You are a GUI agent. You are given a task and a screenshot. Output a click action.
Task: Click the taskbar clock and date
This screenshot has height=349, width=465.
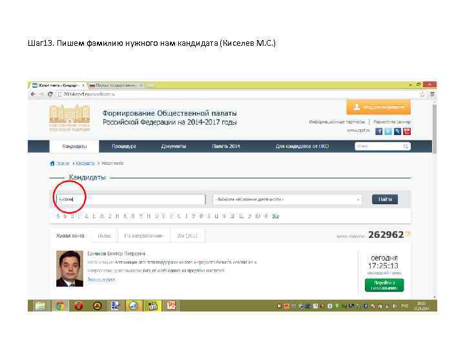click(421, 306)
